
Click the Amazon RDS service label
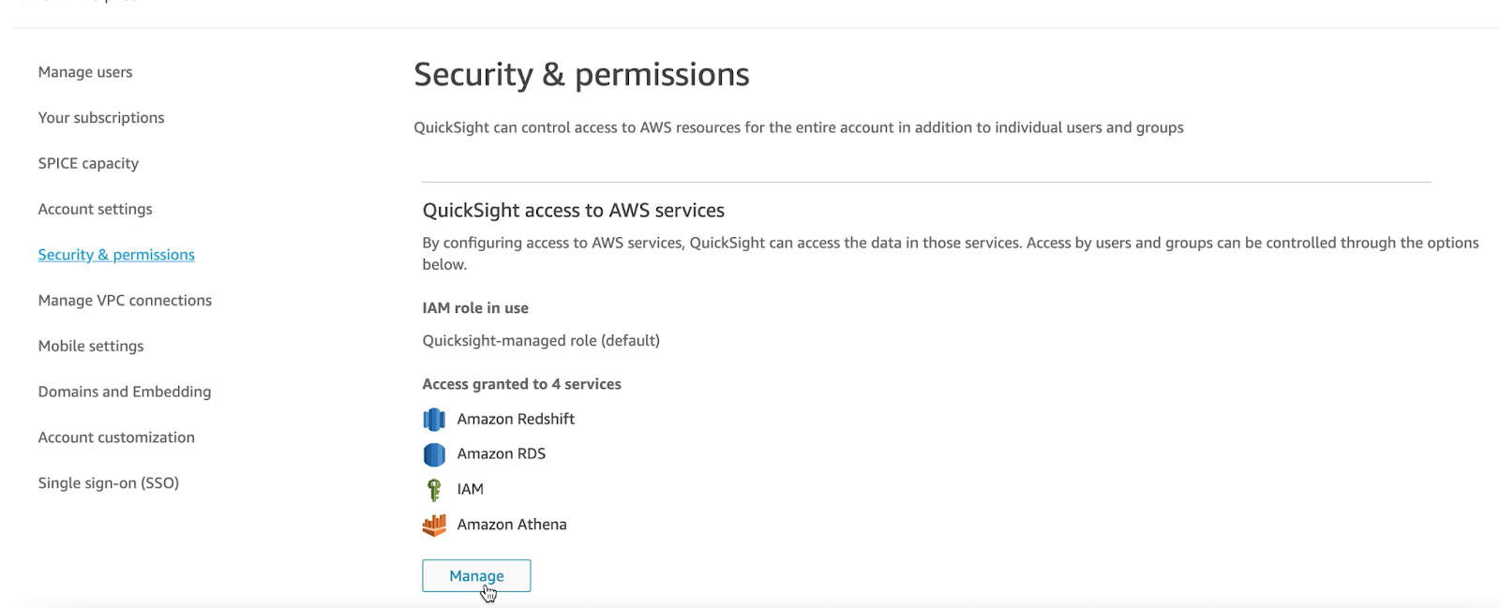tap(501, 453)
